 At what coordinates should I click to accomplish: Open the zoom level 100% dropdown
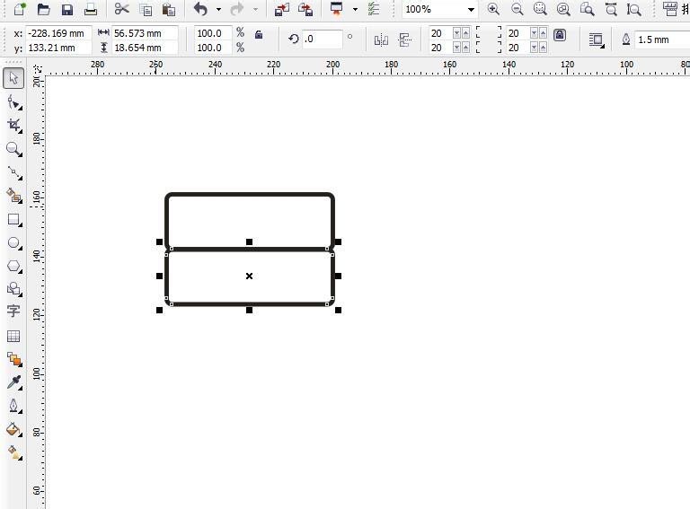pos(470,10)
